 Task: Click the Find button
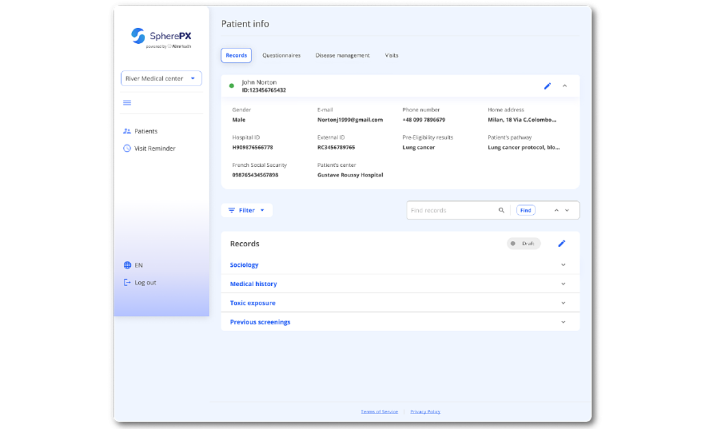pos(526,210)
